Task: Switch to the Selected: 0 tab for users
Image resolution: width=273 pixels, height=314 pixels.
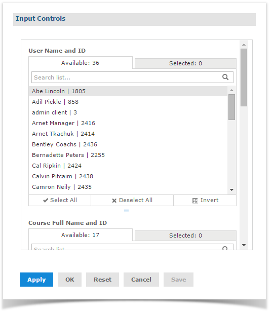Action: coord(185,63)
